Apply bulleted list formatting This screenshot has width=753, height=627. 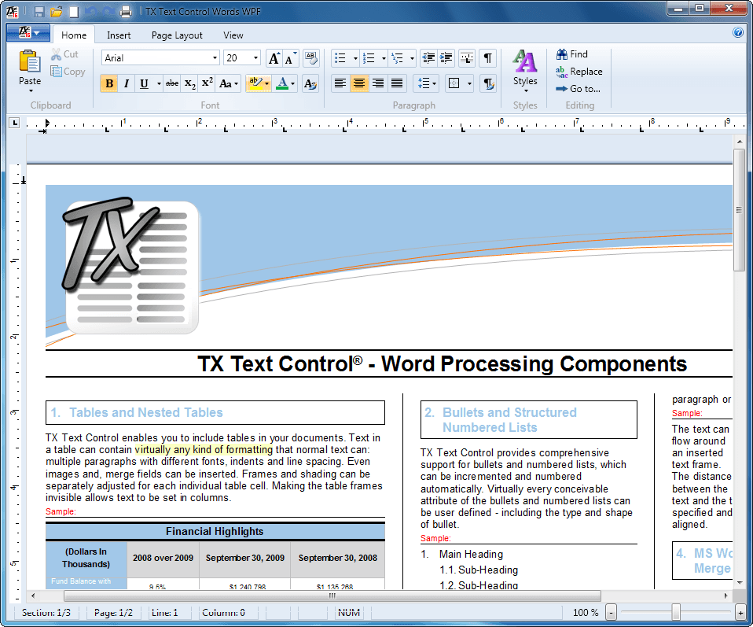[x=340, y=58]
